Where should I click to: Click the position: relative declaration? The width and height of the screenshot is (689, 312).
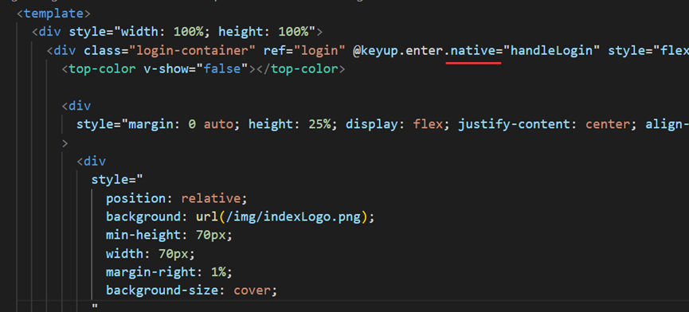coord(177,198)
